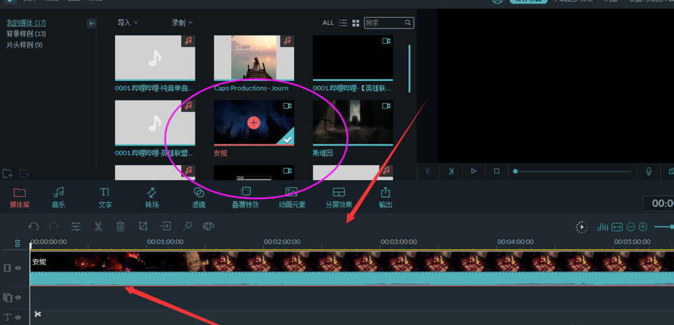This screenshot has width=674, height=325.
Task: Click the 输出 export button
Action: click(385, 198)
